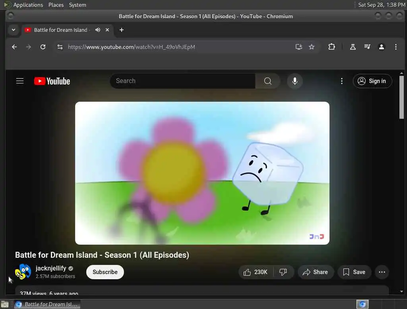This screenshot has height=309, width=407.
Task: Click the search magnifier button
Action: [267, 81]
